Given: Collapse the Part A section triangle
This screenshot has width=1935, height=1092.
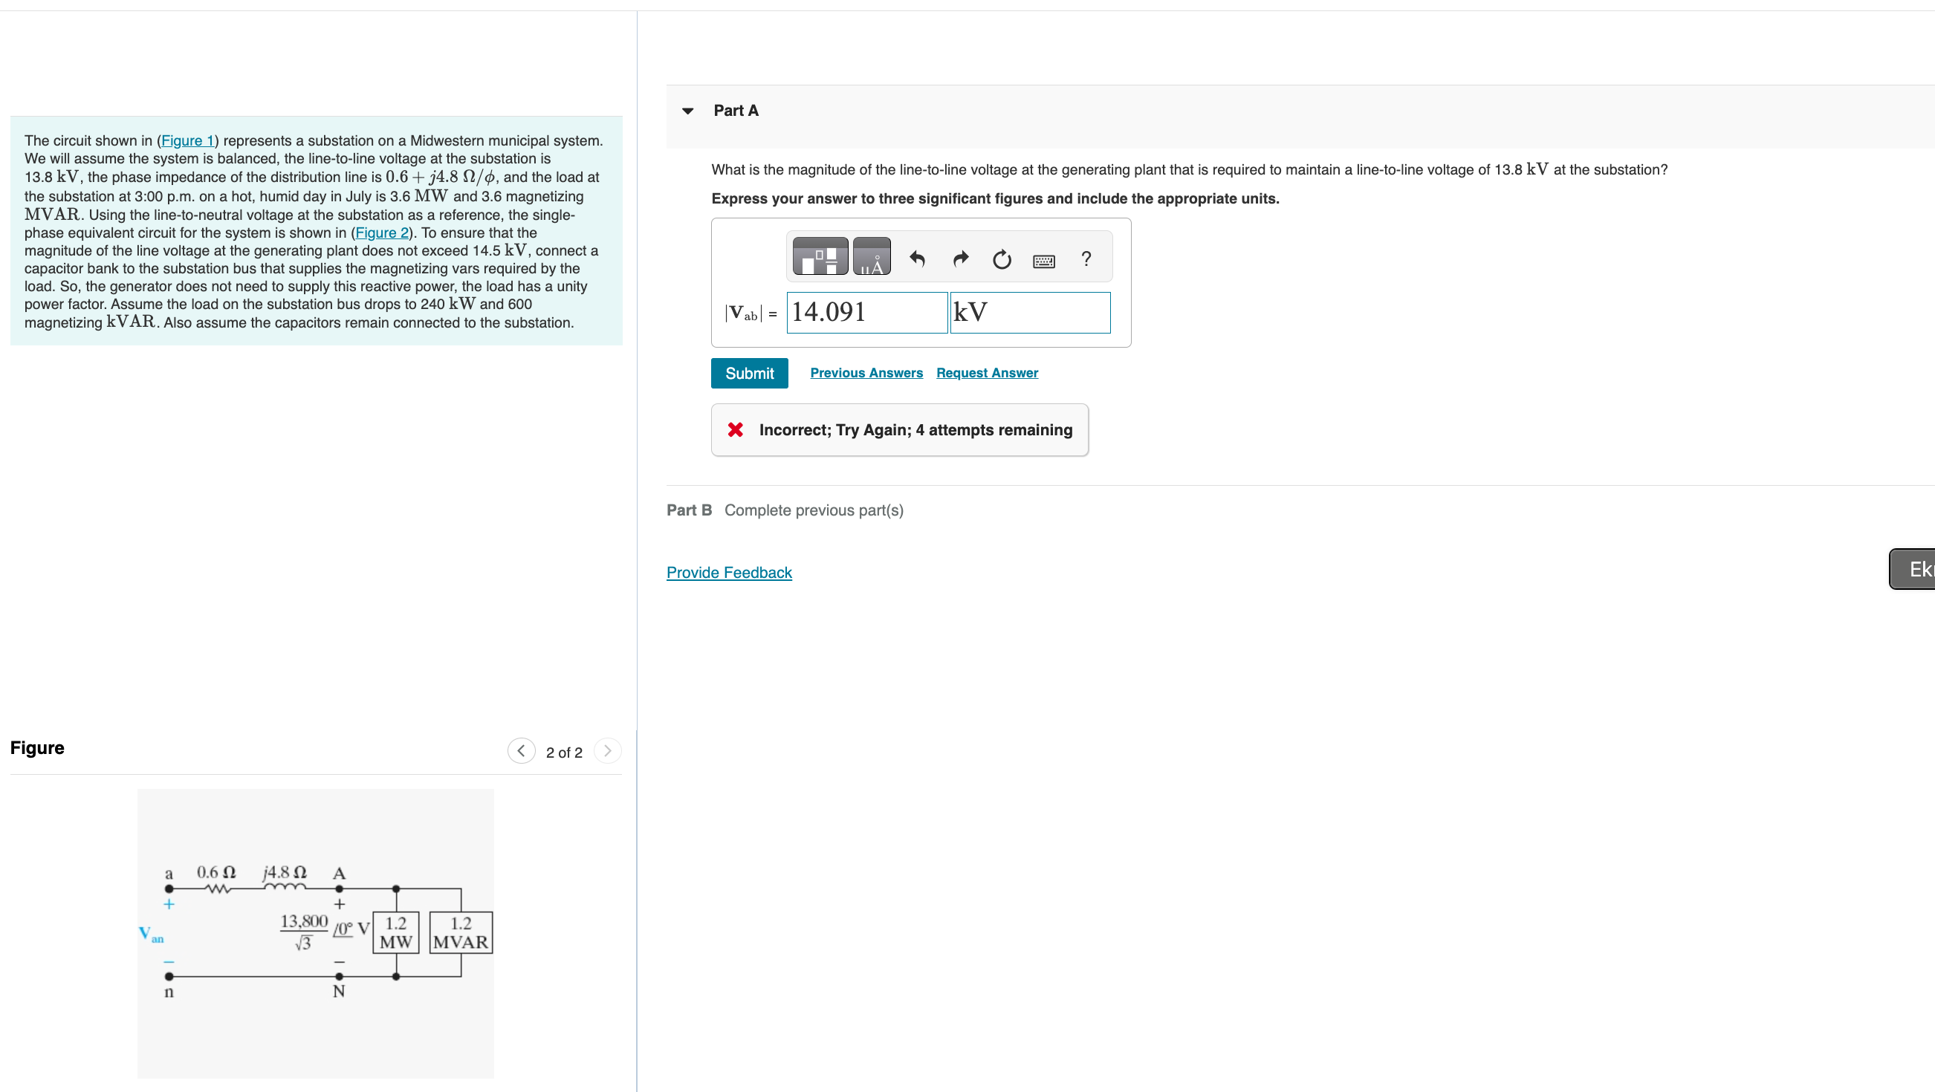Looking at the screenshot, I should click(687, 111).
